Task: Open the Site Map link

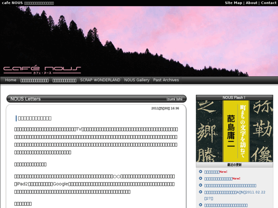Action: click(x=233, y=3)
